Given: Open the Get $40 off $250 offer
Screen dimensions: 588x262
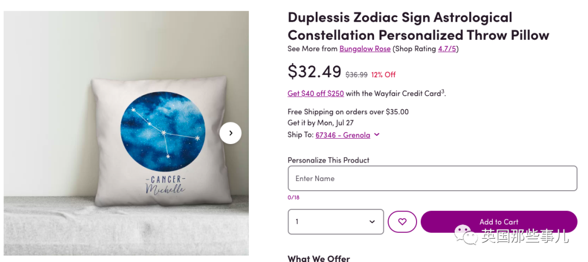Looking at the screenshot, I should coord(316,93).
